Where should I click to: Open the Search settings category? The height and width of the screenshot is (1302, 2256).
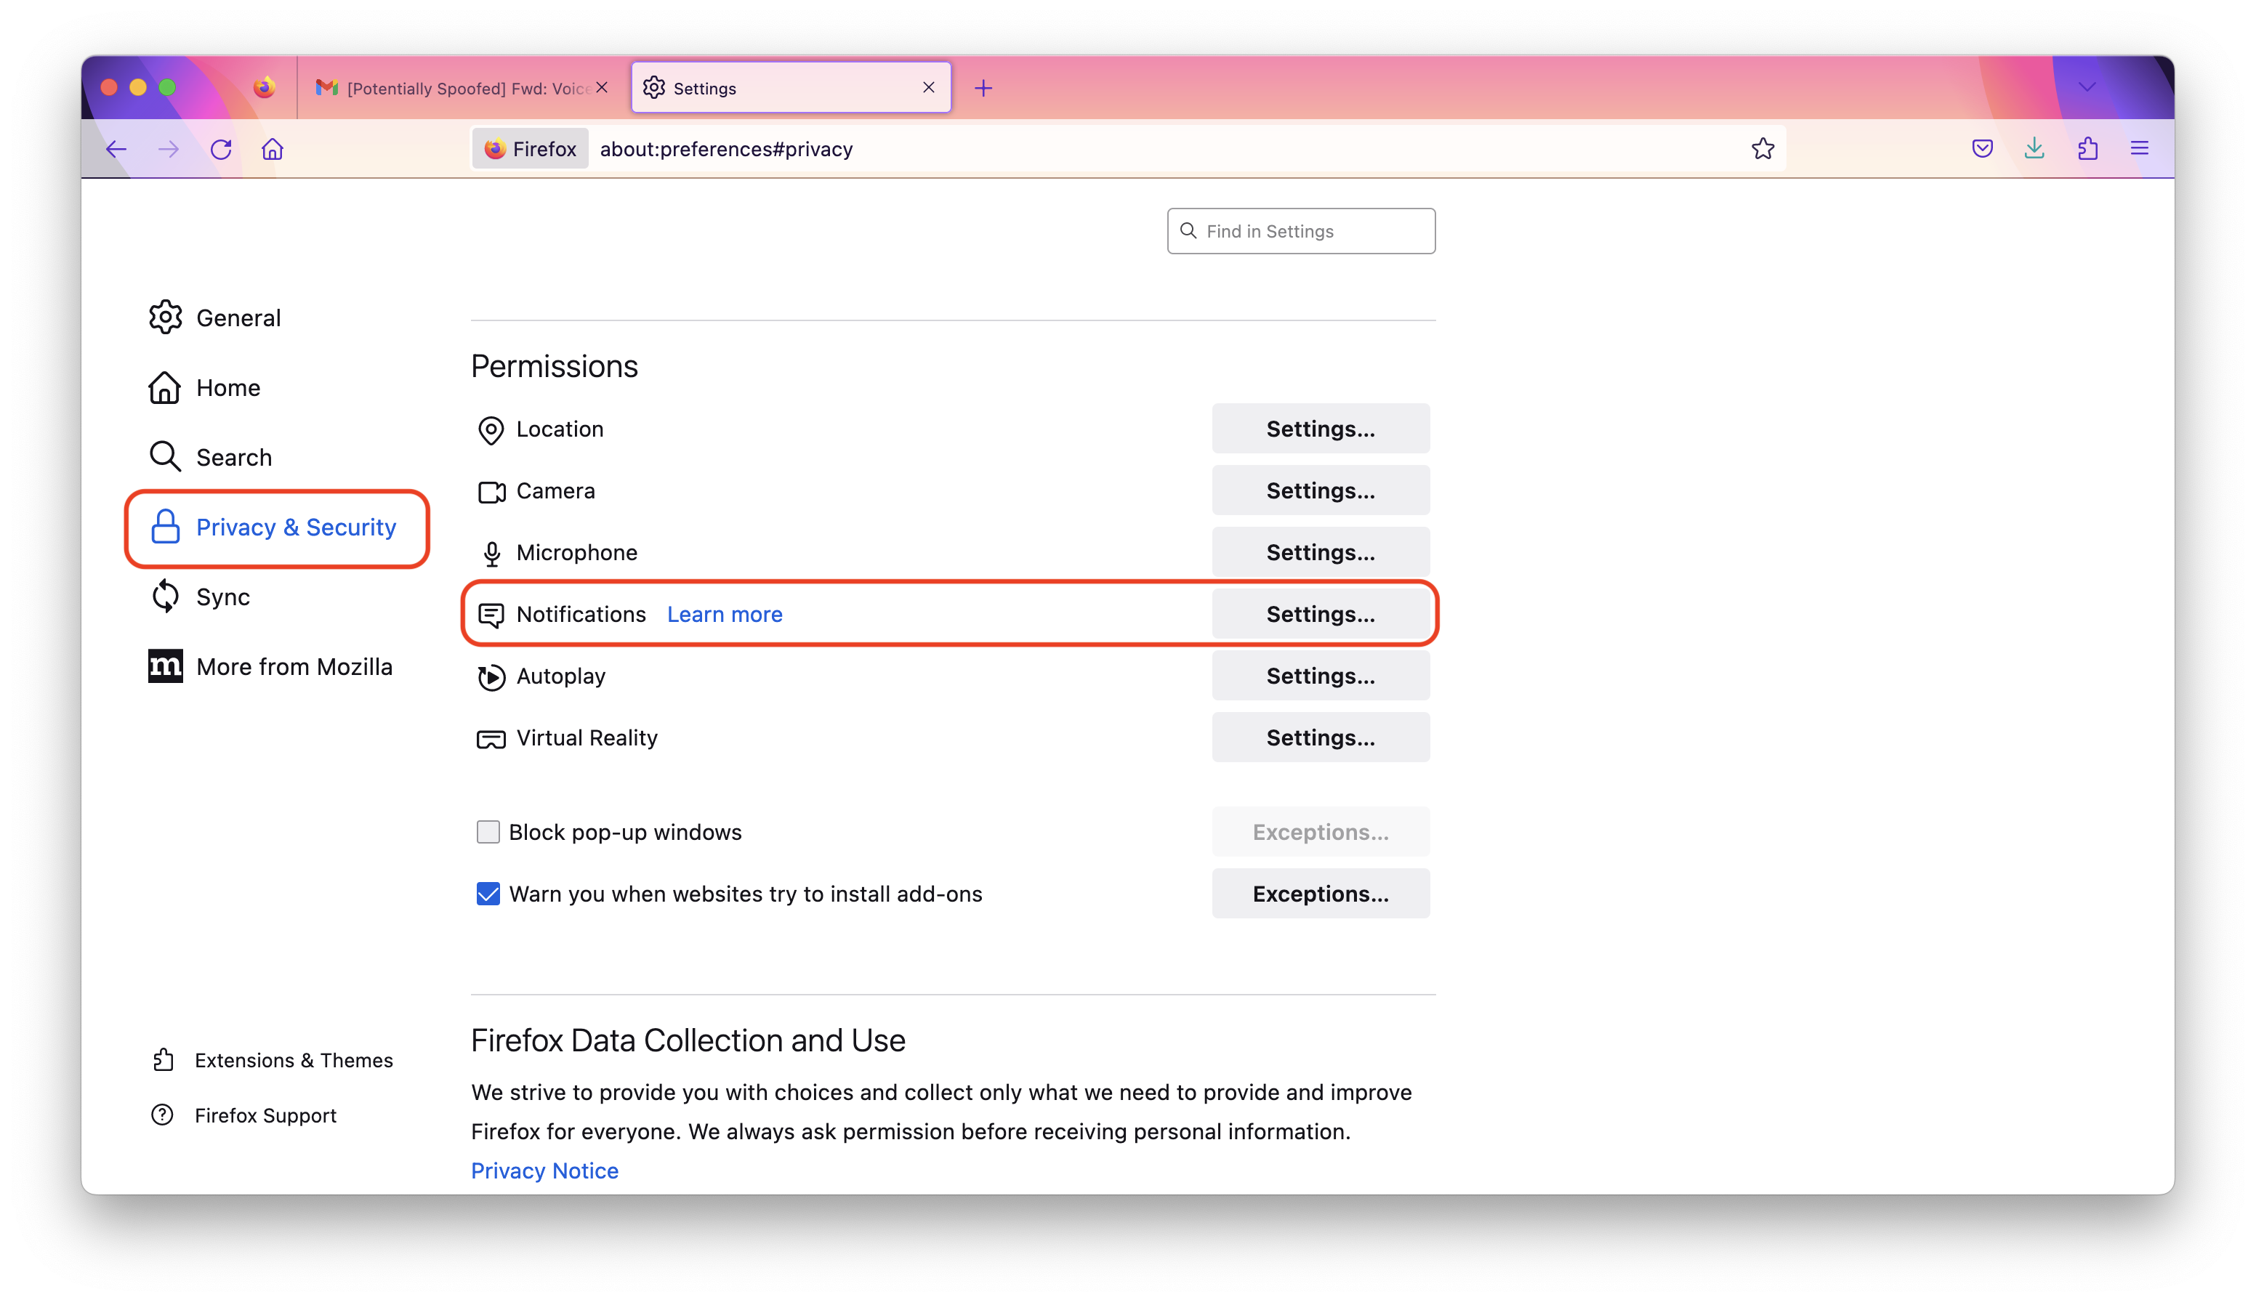pos(211,457)
